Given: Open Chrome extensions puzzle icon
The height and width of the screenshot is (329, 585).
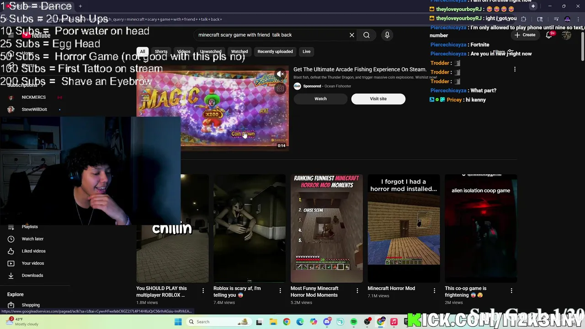Looking at the screenshot, I should point(523,19).
